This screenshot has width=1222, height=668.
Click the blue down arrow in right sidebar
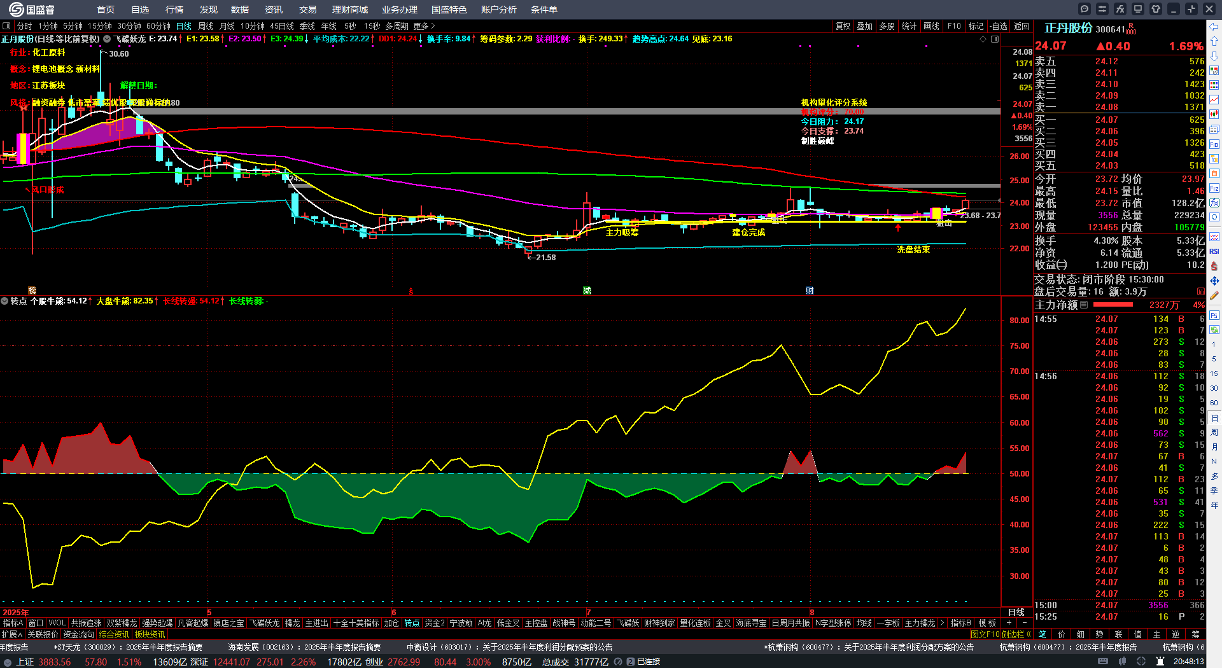coord(1214,55)
